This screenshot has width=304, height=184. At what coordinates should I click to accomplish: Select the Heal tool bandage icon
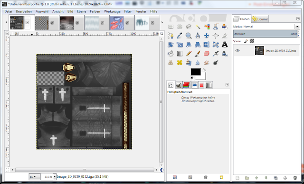pyautogui.click(x=180, y=63)
